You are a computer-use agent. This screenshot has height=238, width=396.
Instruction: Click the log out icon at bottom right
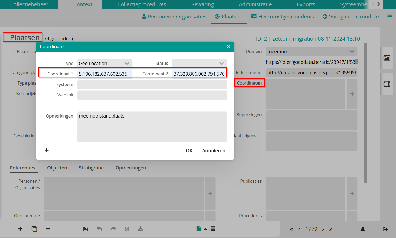pyautogui.click(x=385, y=229)
